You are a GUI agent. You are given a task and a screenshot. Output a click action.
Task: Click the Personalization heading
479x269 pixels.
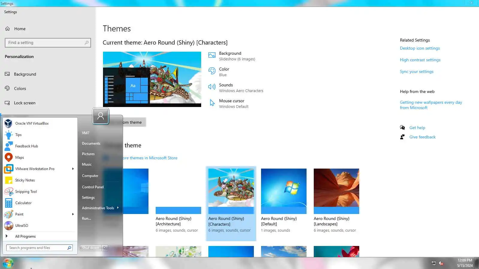click(x=19, y=56)
